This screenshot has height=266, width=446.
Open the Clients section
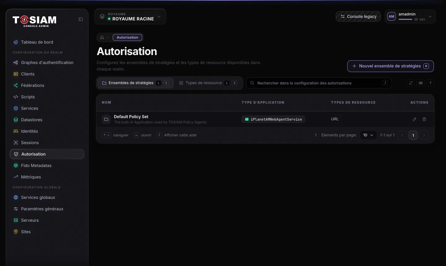coord(47,74)
